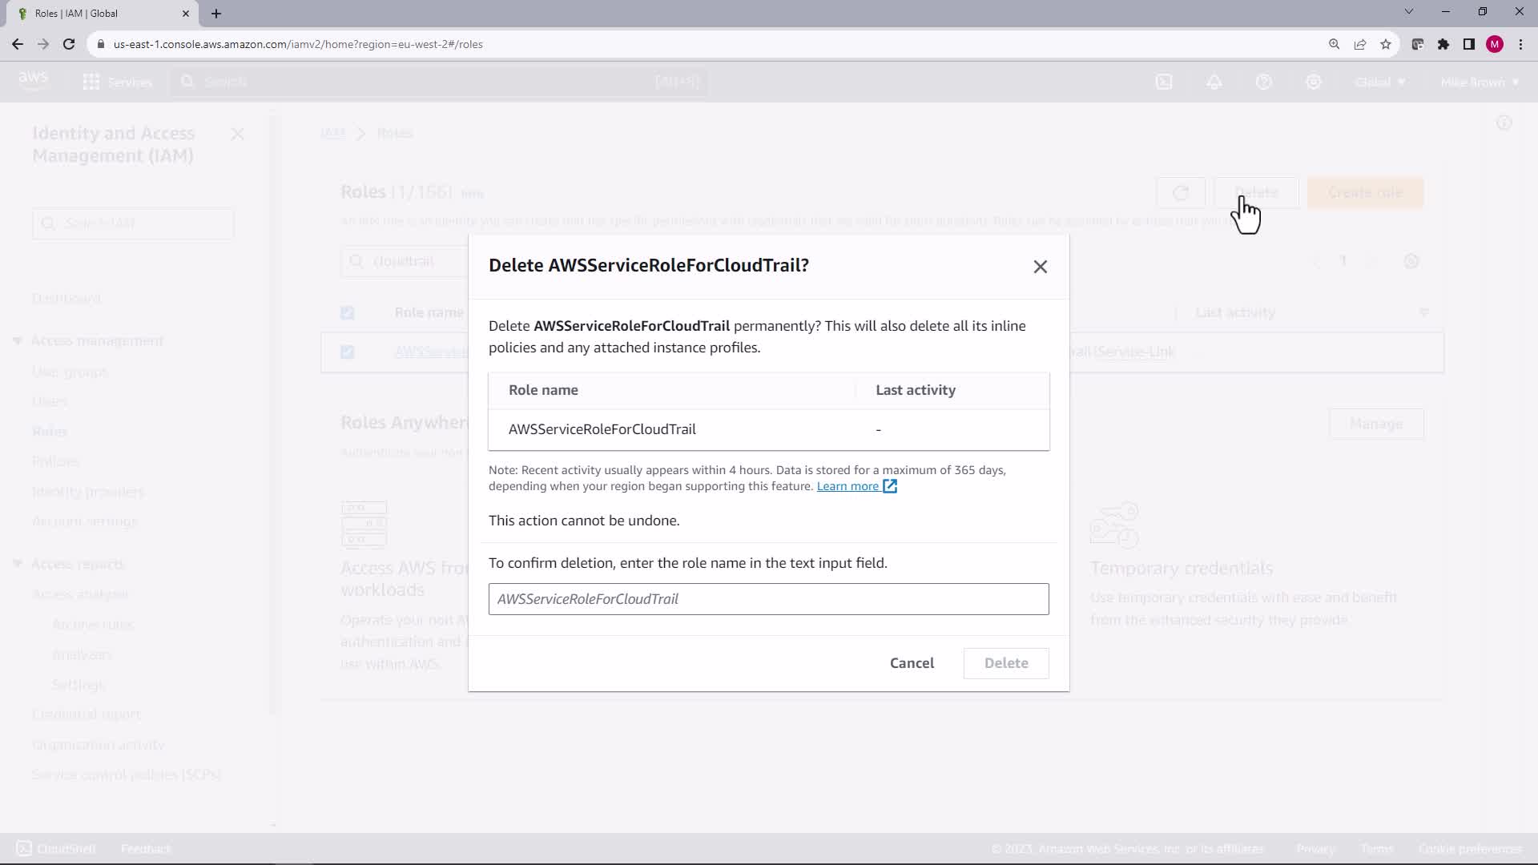The height and width of the screenshot is (865, 1538).
Task: Toggle the select all roles header checkbox
Action: click(x=347, y=313)
